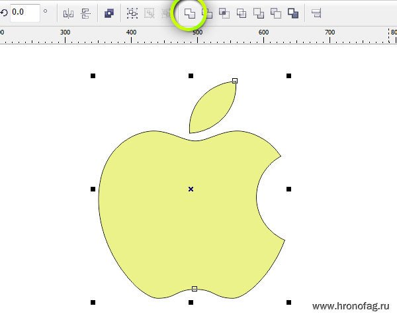The height and width of the screenshot is (318, 397).
Task: Apply the Simplify shaping command
Action: 242,13
